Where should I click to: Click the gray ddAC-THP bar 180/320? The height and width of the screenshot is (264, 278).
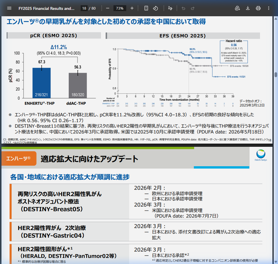pos(78,85)
